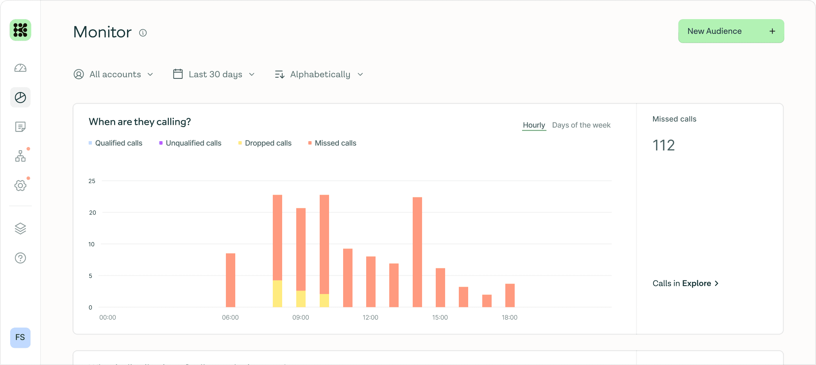Click the green app logo icon
Image resolution: width=816 pixels, height=365 pixels.
coord(20,30)
